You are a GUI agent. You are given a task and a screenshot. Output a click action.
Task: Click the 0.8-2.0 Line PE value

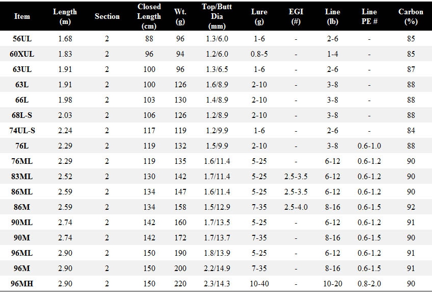pyautogui.click(x=369, y=283)
